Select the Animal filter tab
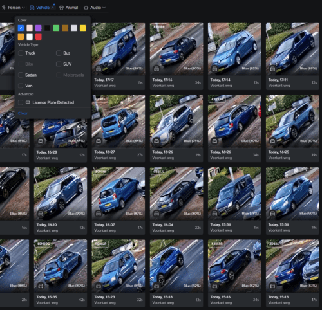Screen dimensions: 322x310 tap(69, 8)
